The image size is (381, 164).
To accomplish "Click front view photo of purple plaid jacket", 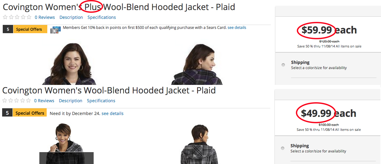I will click(x=68, y=64).
